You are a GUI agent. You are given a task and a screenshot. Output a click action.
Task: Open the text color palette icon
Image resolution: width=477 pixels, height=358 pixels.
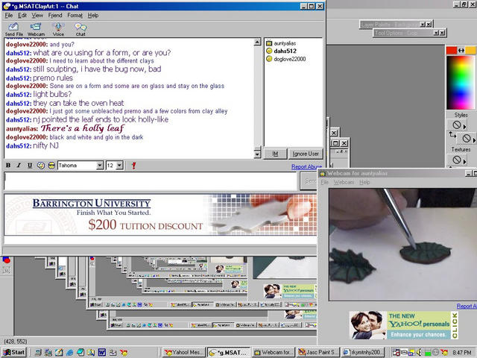tap(41, 166)
